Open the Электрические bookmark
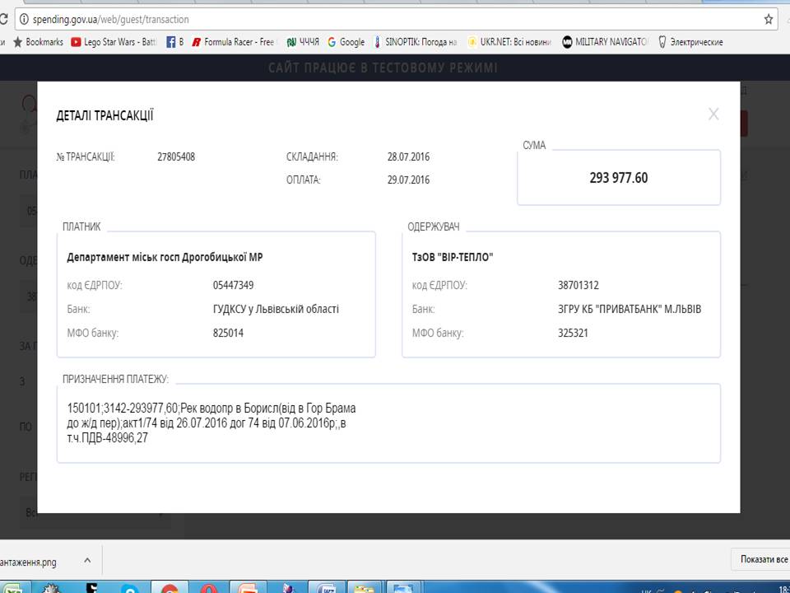This screenshot has height=593, width=790. (690, 42)
